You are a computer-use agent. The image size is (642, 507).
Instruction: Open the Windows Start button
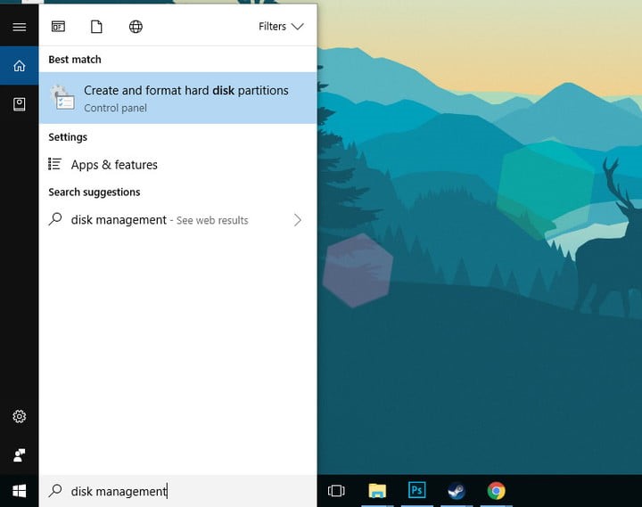click(20, 491)
